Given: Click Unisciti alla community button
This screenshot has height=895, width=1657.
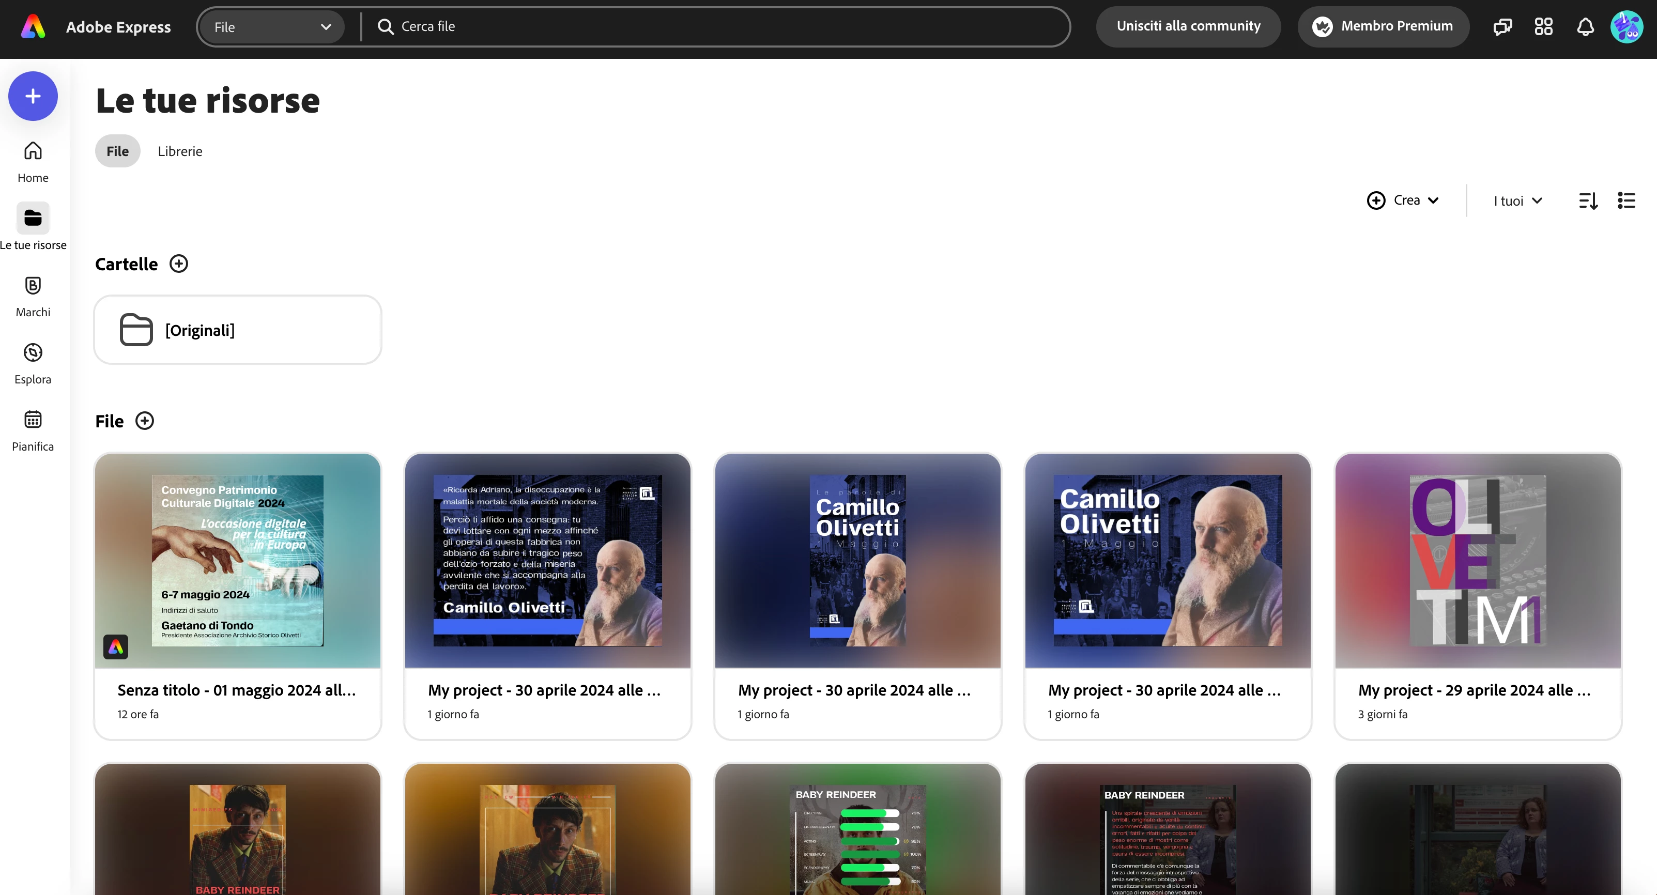Looking at the screenshot, I should click(1188, 26).
